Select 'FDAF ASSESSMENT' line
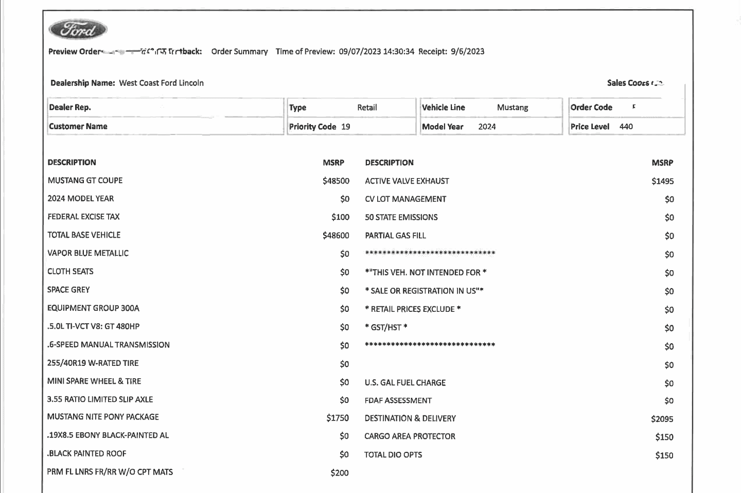The height and width of the screenshot is (493, 741). 398,400
